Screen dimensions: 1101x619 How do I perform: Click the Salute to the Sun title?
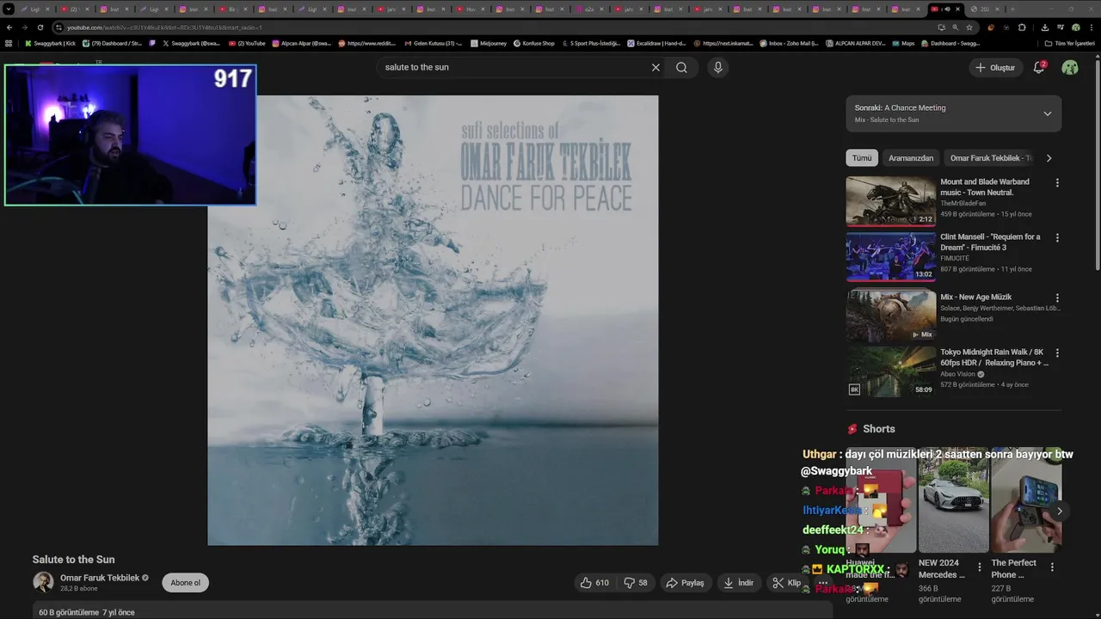pyautogui.click(x=73, y=560)
